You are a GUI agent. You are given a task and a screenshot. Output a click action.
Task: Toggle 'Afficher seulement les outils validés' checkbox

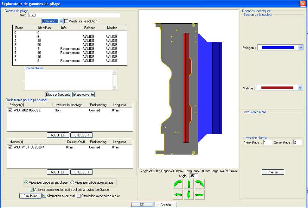(32, 190)
